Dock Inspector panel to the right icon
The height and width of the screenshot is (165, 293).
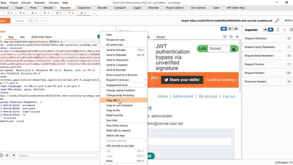(271, 29)
